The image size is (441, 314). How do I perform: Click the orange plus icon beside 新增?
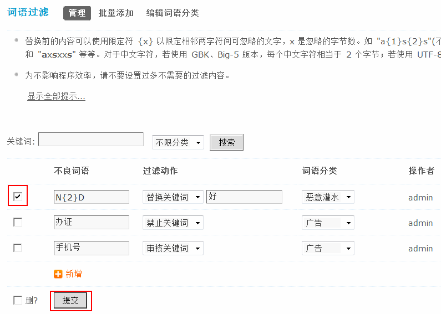coord(58,274)
